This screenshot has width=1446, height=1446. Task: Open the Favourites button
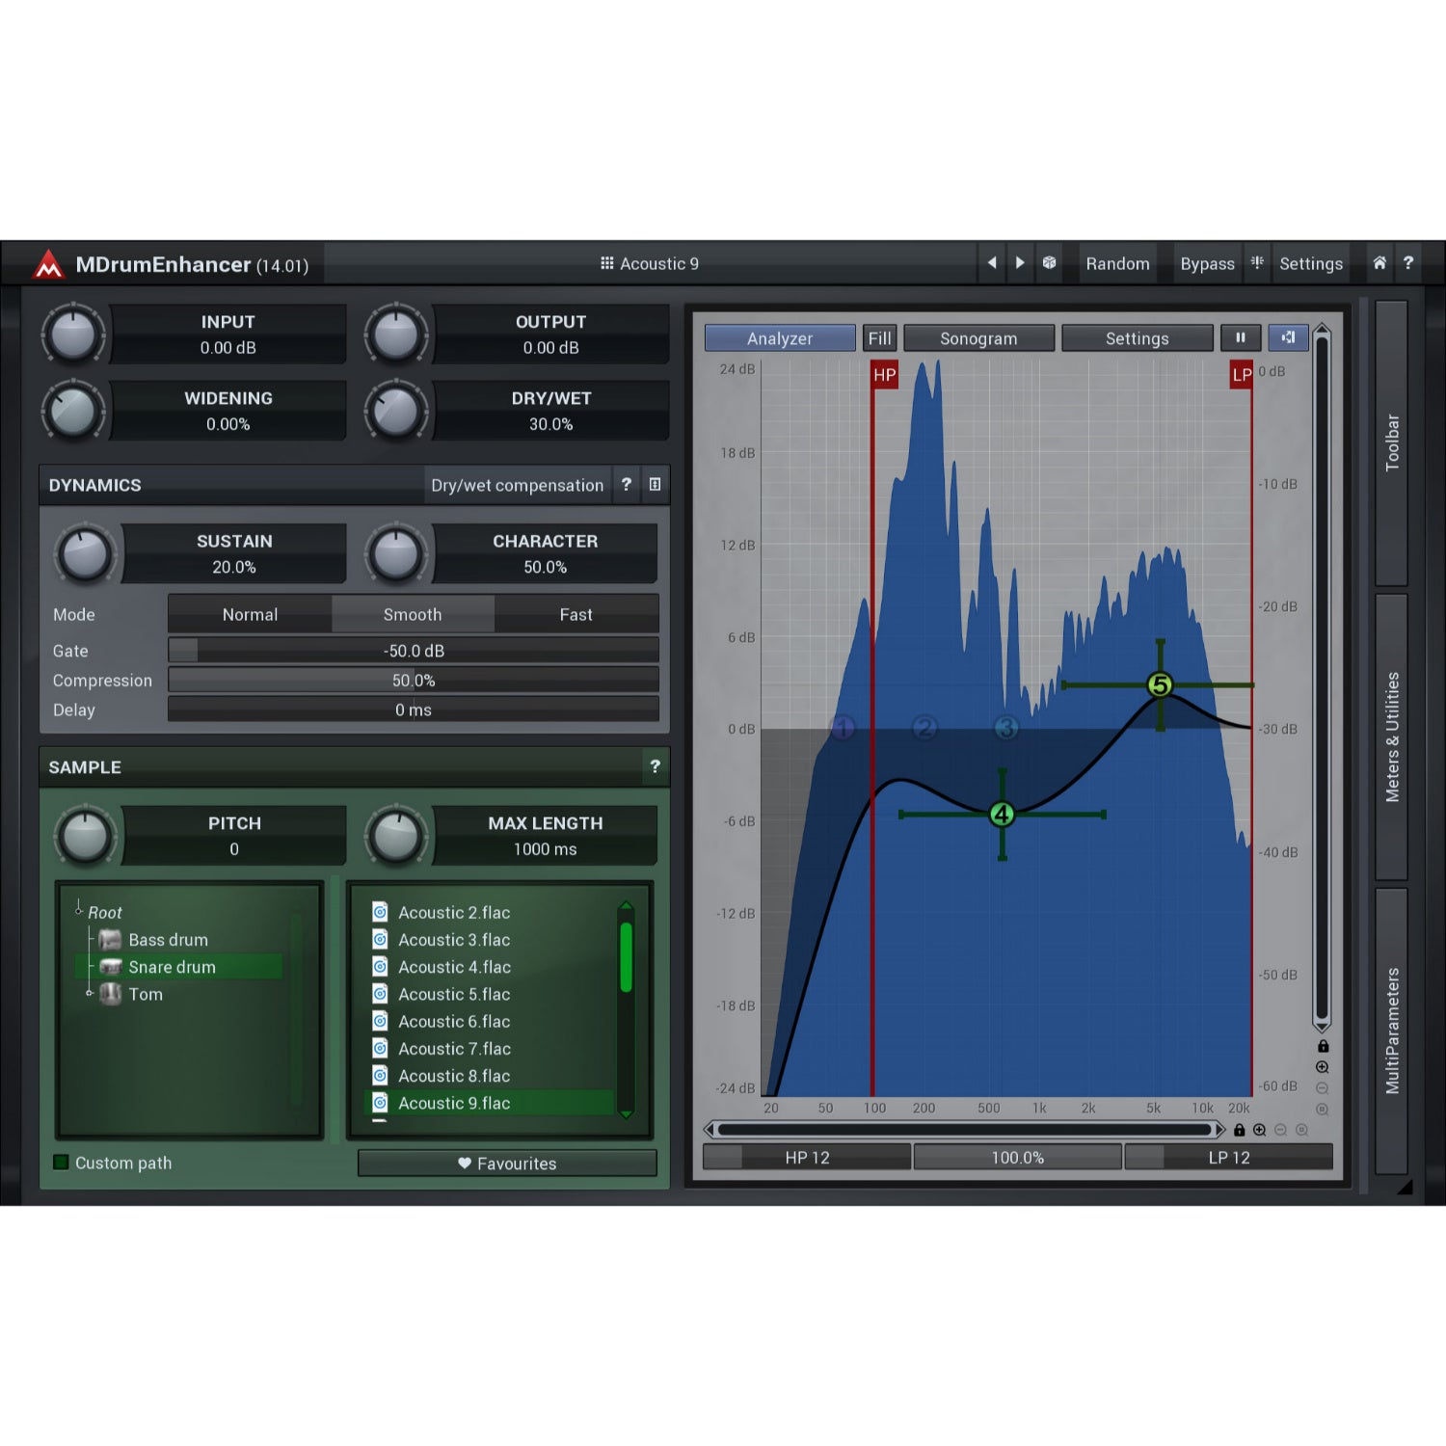tap(507, 1163)
